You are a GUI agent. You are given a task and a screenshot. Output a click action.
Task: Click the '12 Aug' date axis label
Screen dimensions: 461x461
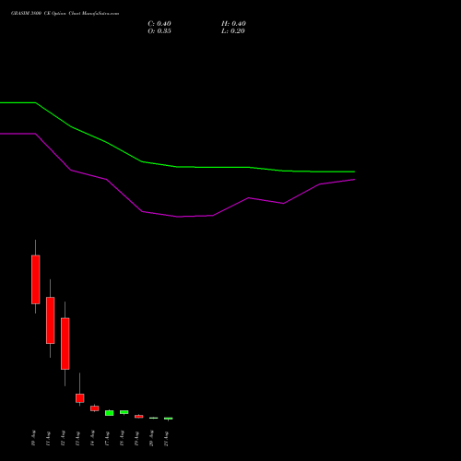tap(63, 438)
